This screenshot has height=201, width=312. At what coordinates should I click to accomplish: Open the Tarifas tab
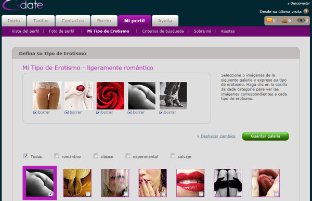(x=41, y=21)
